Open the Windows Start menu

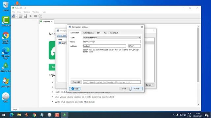point(4,115)
